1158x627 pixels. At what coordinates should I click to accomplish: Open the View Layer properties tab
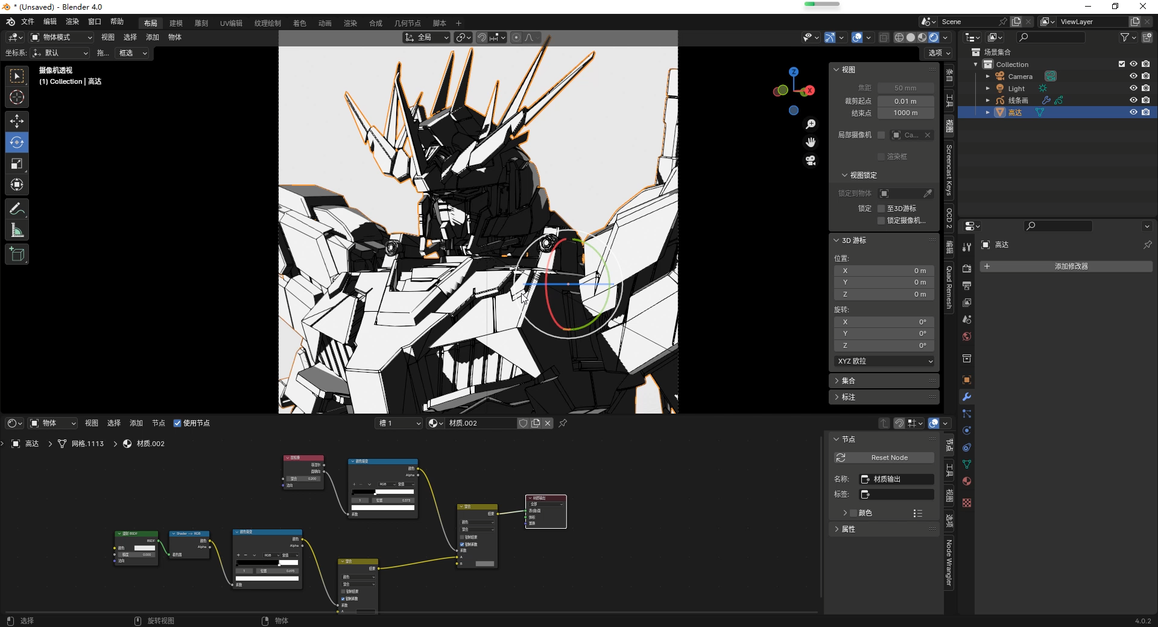pos(967,302)
